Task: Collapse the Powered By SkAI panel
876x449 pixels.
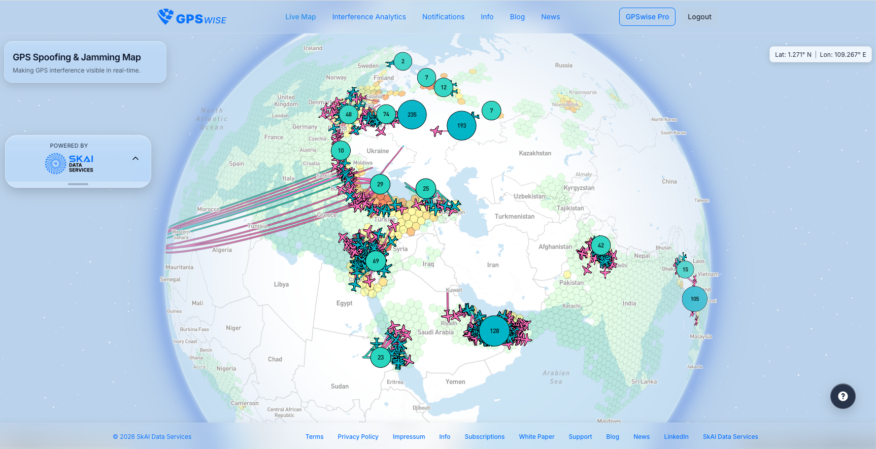Action: click(136, 158)
